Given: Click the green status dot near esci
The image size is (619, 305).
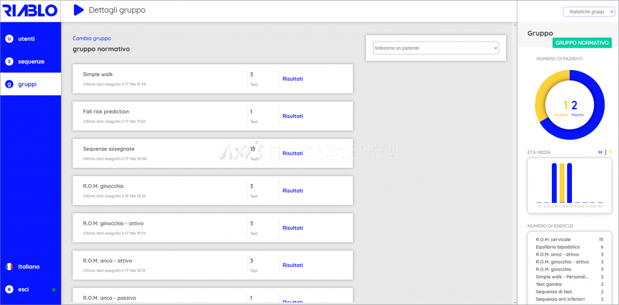Looking at the screenshot, I should pyautogui.click(x=54, y=290).
